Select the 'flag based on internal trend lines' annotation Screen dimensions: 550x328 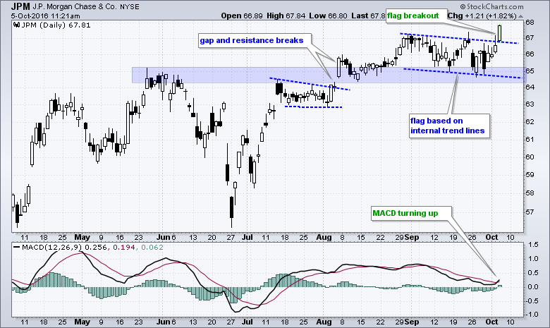(449, 126)
